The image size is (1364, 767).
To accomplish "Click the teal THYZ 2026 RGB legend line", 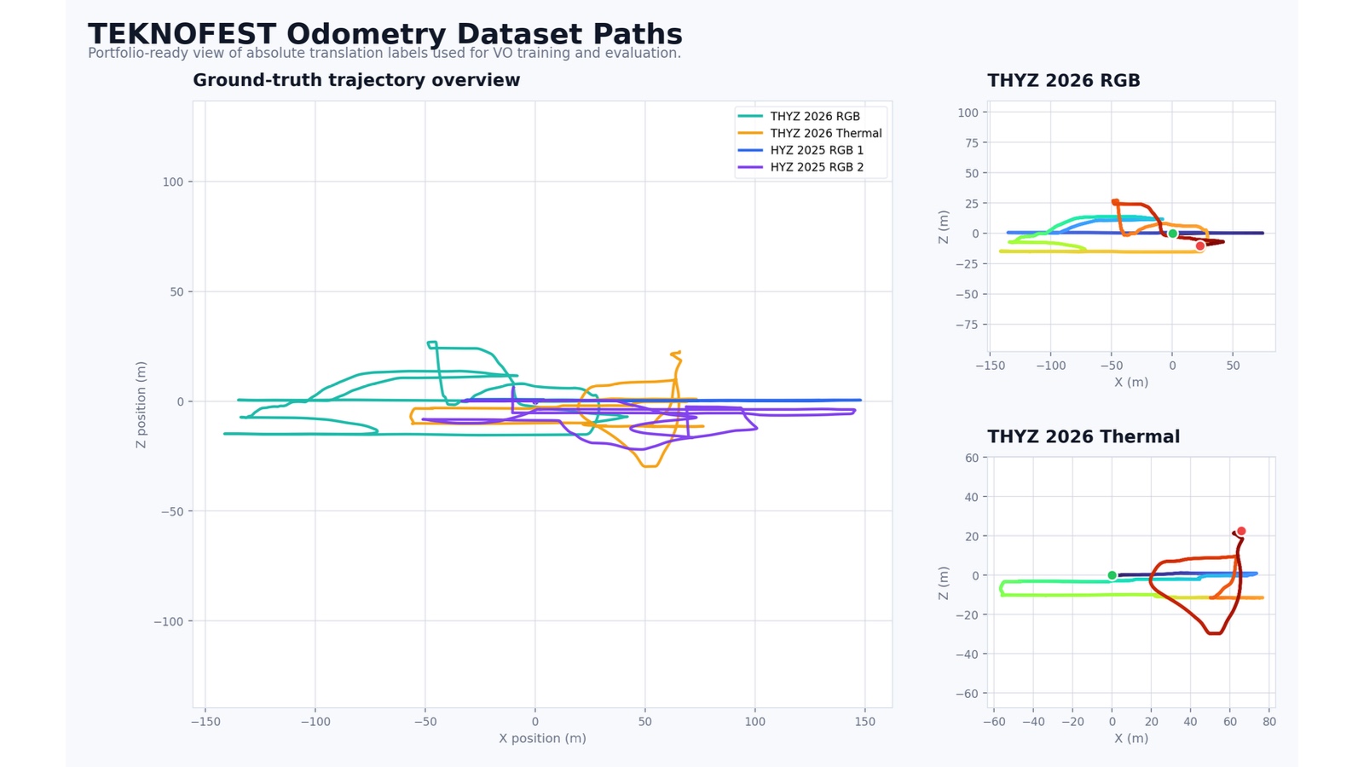I will [x=750, y=116].
